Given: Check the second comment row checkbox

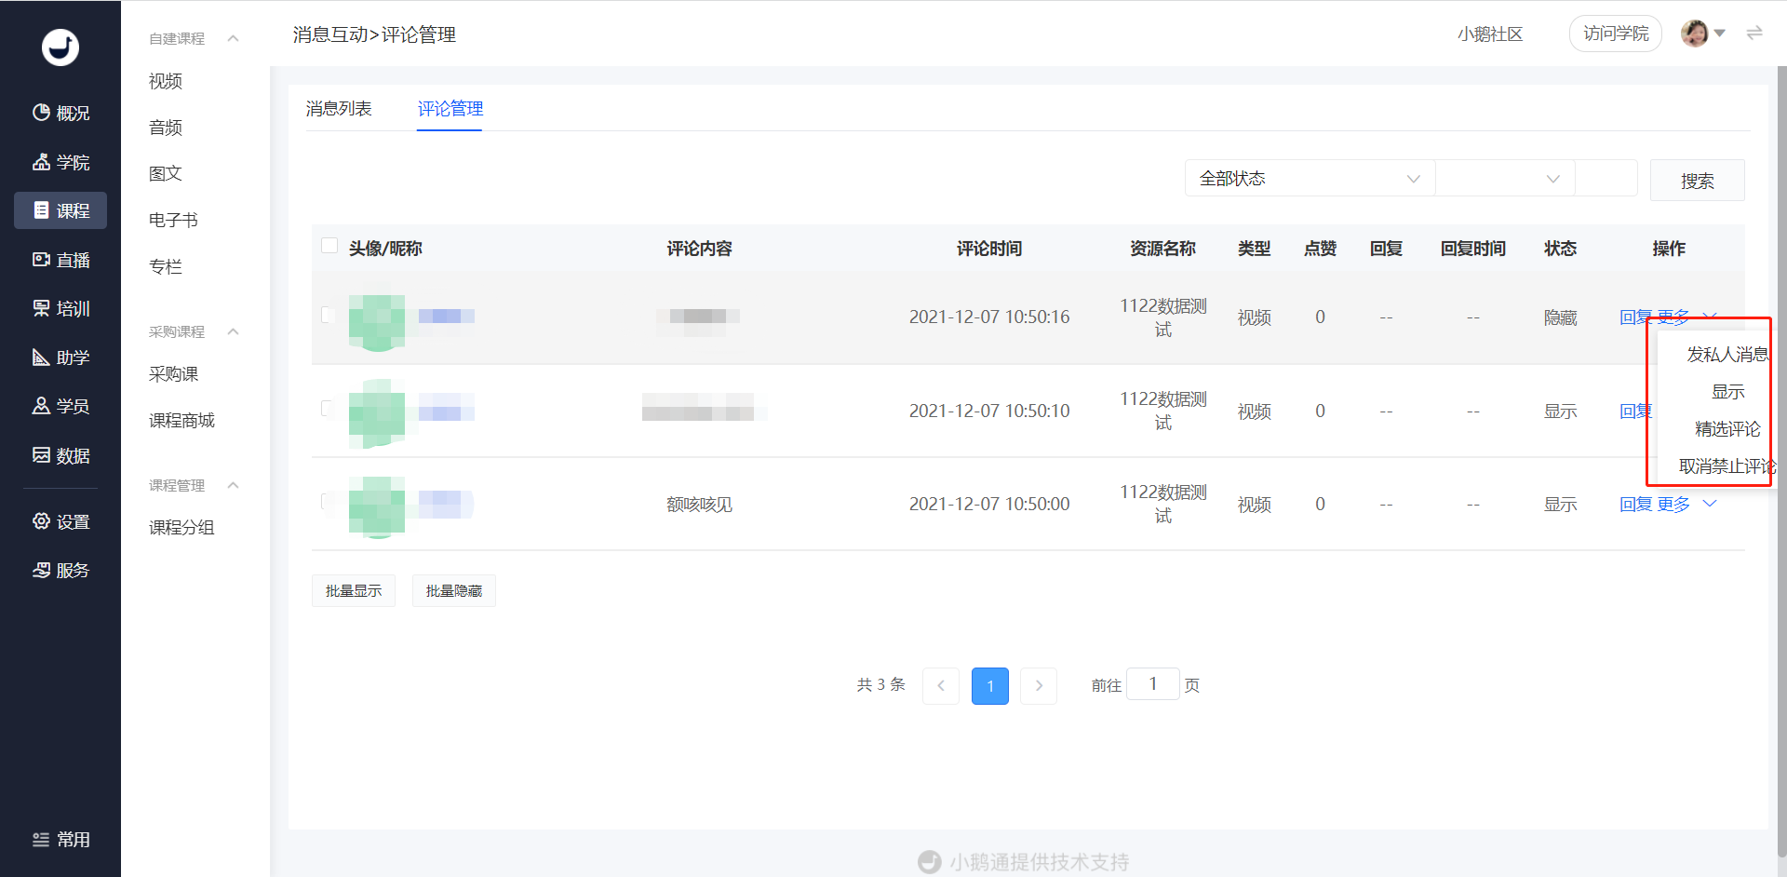Looking at the screenshot, I should click(328, 408).
